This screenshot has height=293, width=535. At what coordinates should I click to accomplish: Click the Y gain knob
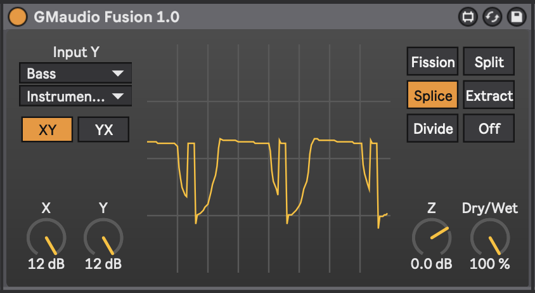point(103,238)
